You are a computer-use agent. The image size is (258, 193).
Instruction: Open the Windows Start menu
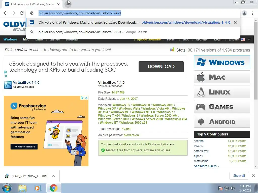tap(7, 188)
